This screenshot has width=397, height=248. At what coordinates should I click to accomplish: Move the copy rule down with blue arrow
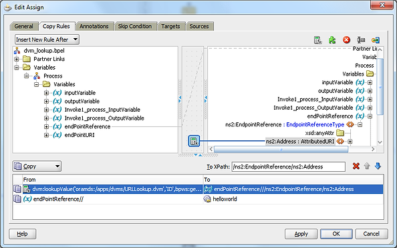pos(378,166)
